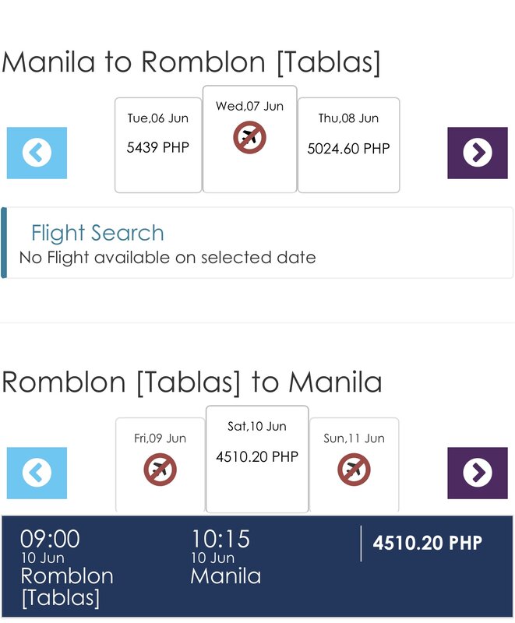This screenshot has height=623, width=515.
Task: Click the Flight Search heading
Action: [97, 233]
